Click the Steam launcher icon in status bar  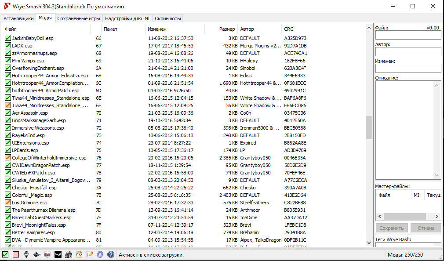tap(58, 254)
